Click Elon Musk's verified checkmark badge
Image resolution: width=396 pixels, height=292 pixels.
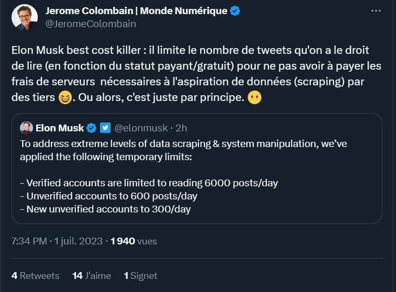pyautogui.click(x=91, y=128)
